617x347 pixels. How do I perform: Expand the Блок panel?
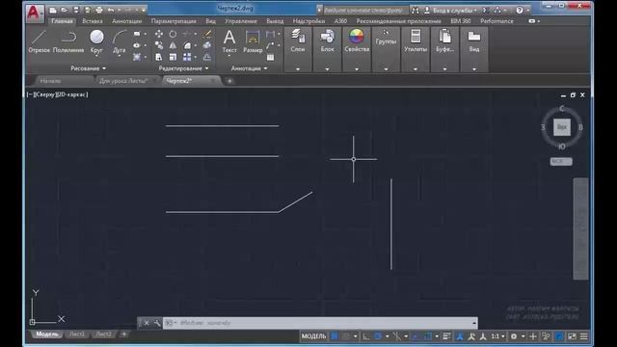click(327, 69)
